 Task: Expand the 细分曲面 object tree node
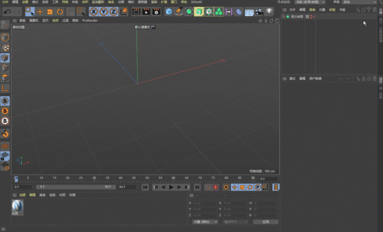point(284,17)
